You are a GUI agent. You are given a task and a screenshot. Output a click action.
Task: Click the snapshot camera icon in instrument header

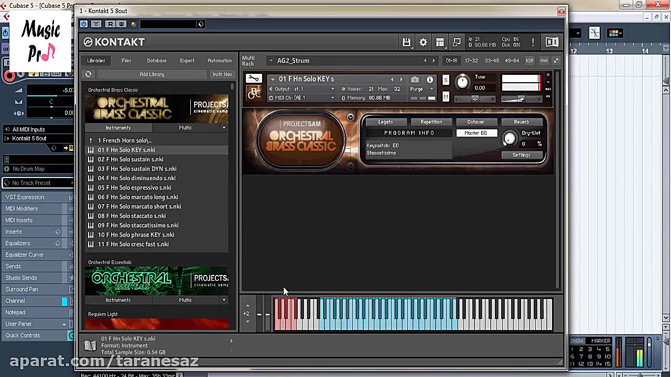pos(415,80)
